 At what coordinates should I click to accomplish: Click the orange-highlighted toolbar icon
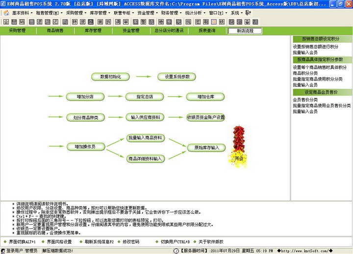214,22
